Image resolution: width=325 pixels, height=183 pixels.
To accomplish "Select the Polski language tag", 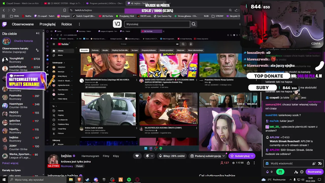I will pos(79,166).
